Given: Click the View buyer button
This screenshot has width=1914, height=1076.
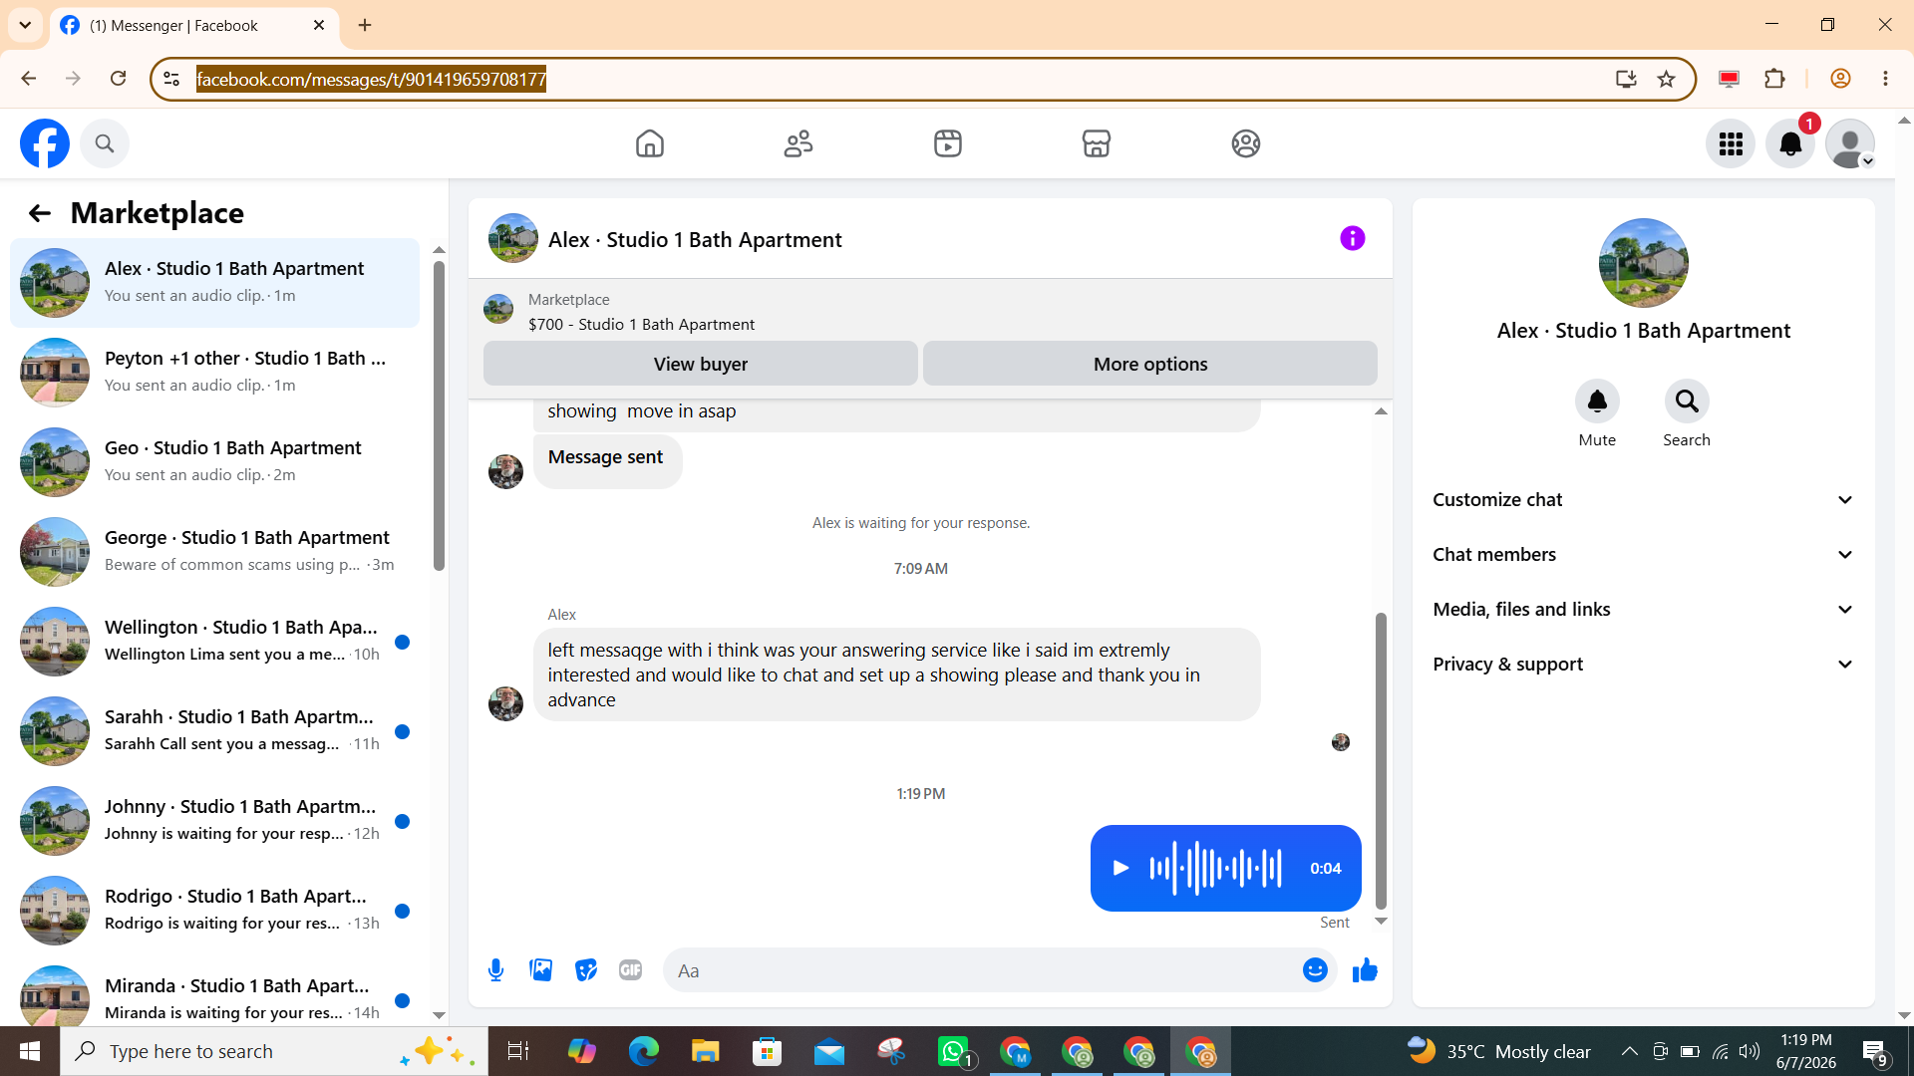Looking at the screenshot, I should click(x=700, y=364).
